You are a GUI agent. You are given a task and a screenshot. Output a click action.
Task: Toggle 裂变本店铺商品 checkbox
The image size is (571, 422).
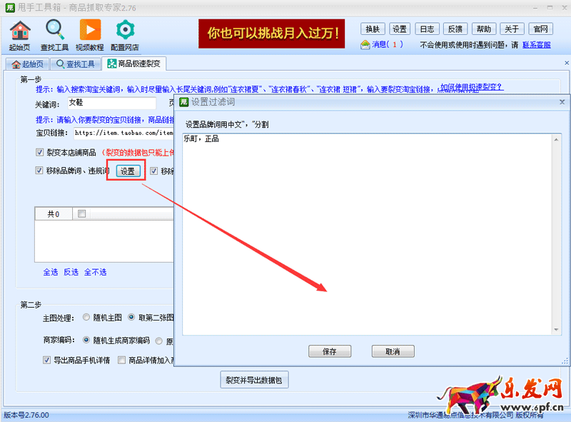point(40,152)
